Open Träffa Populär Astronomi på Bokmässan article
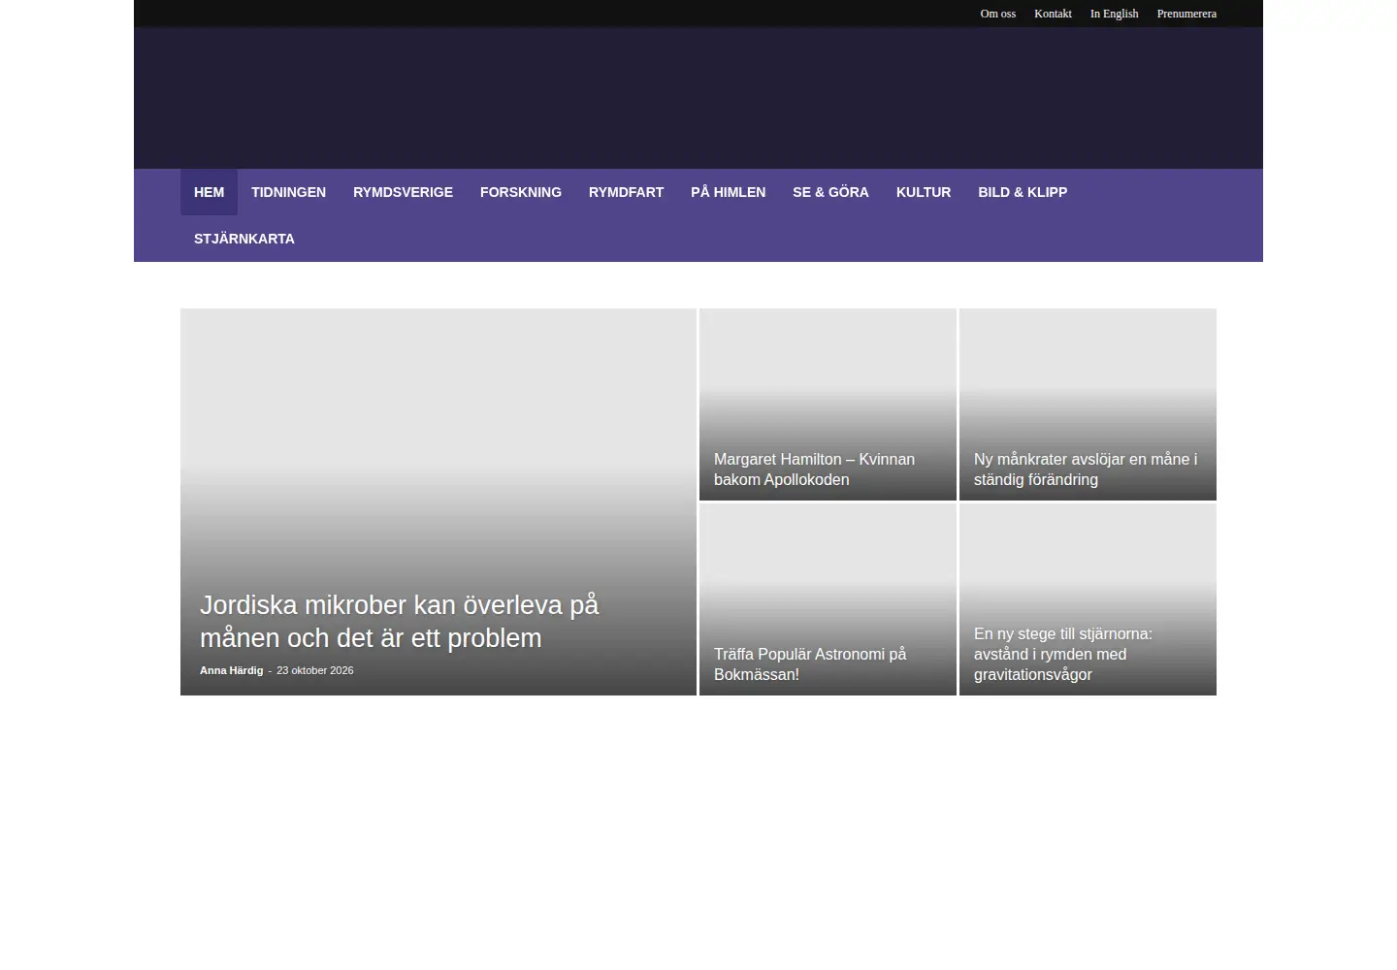Screen dimensions: 1397x970 coord(810,664)
